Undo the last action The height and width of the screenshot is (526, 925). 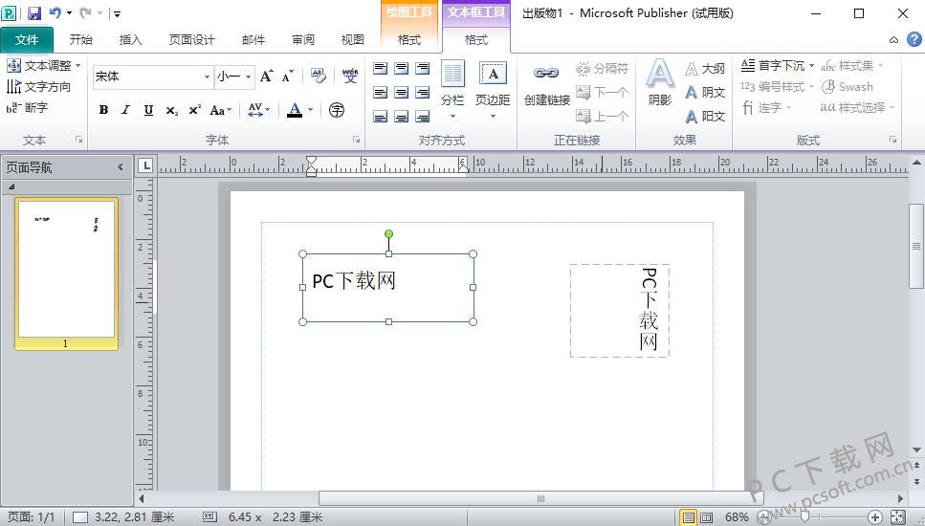pyautogui.click(x=55, y=12)
